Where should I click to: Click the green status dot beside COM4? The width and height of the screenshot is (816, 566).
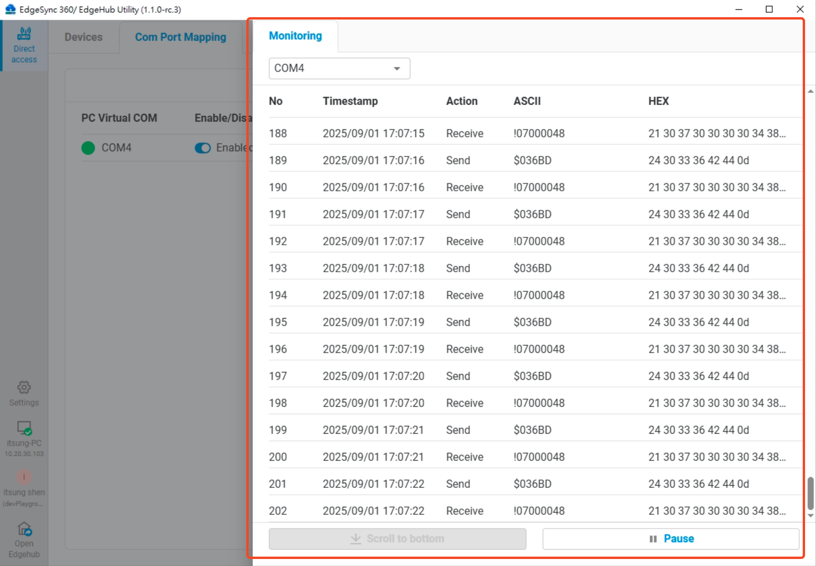point(87,148)
